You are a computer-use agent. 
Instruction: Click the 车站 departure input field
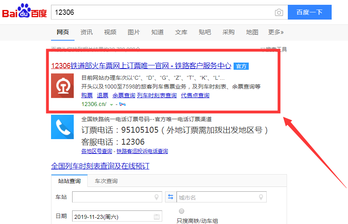coord(117,197)
